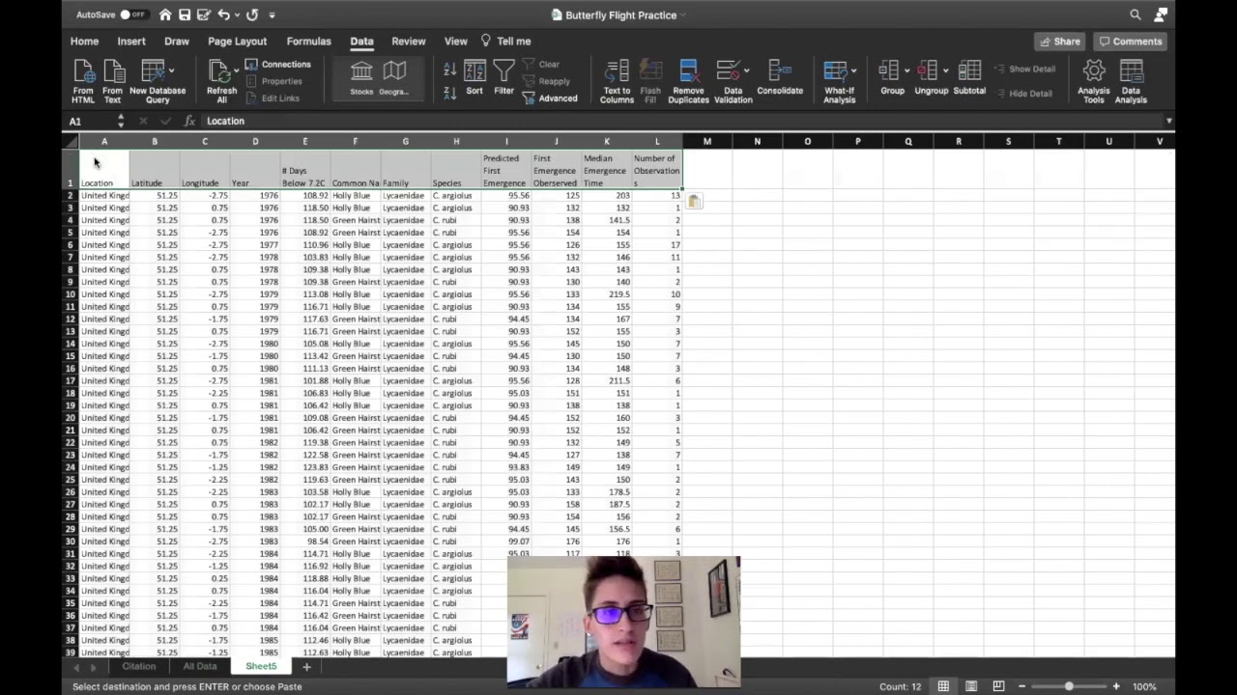Sort ascending A to Z
The image size is (1237, 695).
(449, 69)
